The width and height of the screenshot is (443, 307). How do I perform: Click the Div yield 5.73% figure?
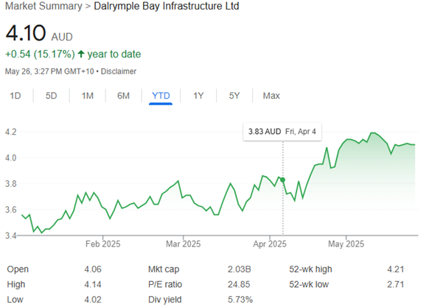(x=240, y=299)
